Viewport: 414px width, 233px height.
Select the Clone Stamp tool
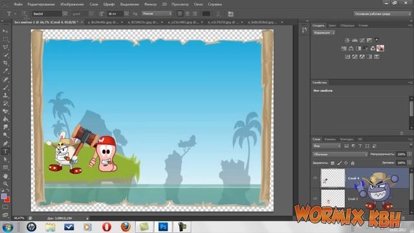[5, 95]
